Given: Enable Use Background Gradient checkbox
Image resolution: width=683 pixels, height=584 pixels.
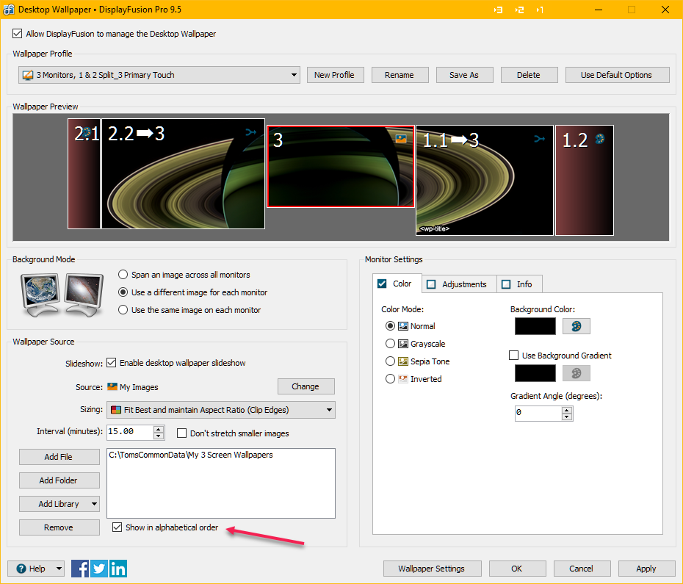Looking at the screenshot, I should (x=514, y=356).
